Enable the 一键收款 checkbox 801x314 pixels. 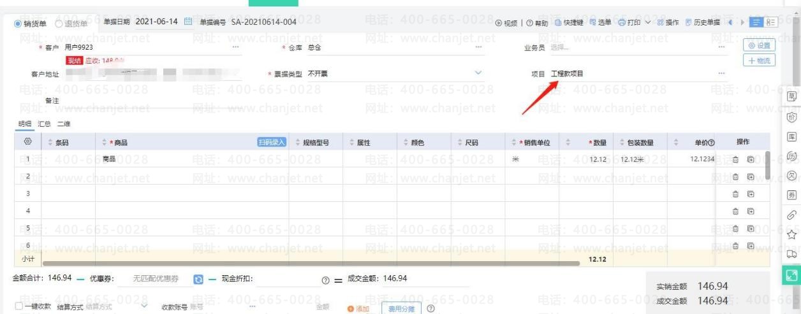pos(18,307)
